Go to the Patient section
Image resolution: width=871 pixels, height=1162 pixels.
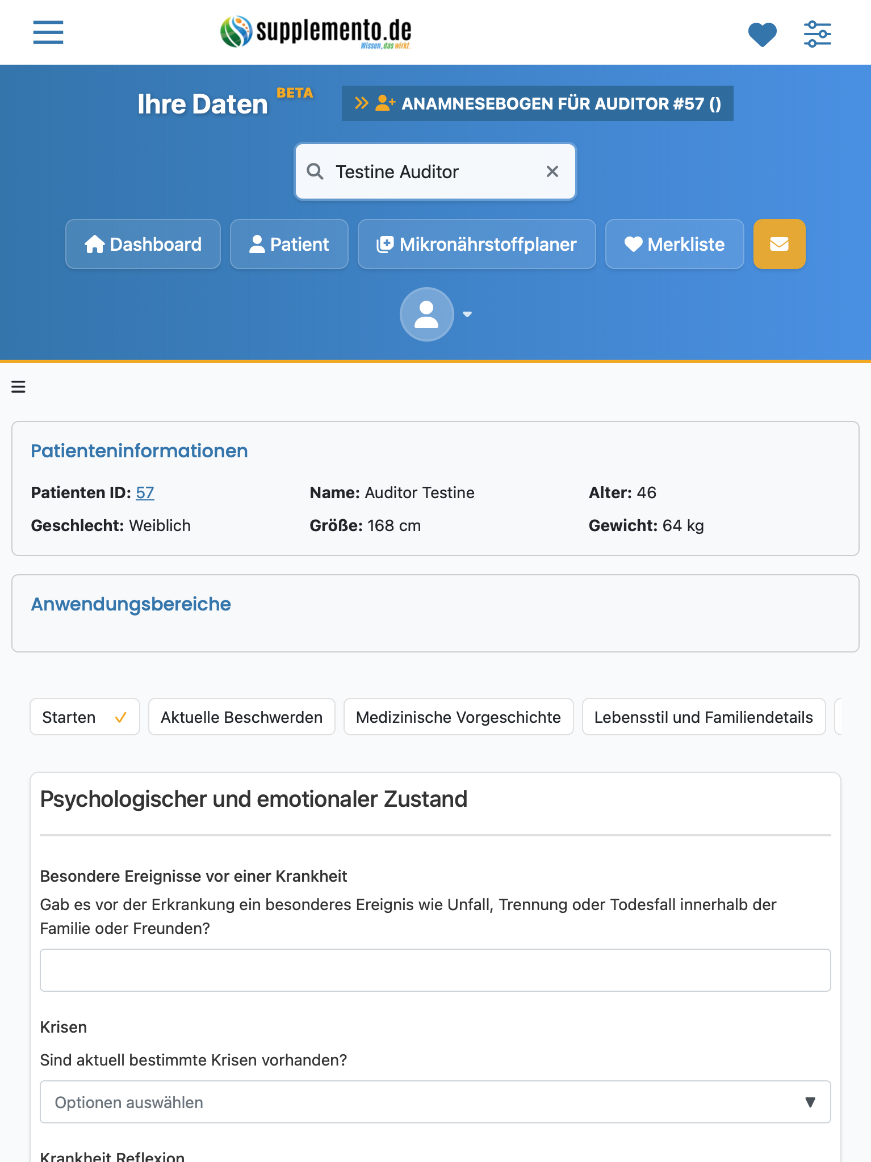coord(289,244)
